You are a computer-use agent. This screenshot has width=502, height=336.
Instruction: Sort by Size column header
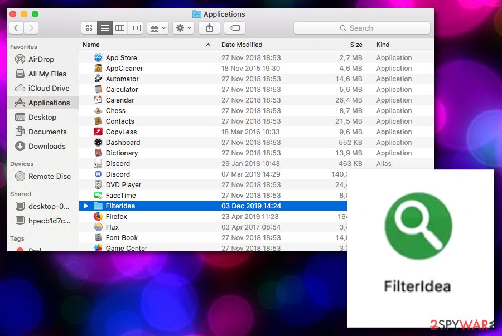343,45
